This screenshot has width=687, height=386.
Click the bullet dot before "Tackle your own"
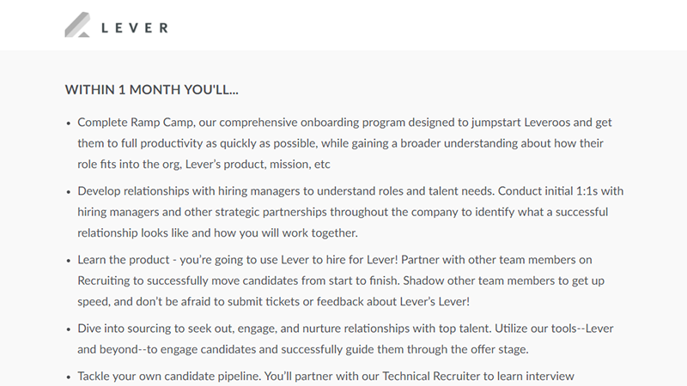tap(69, 377)
